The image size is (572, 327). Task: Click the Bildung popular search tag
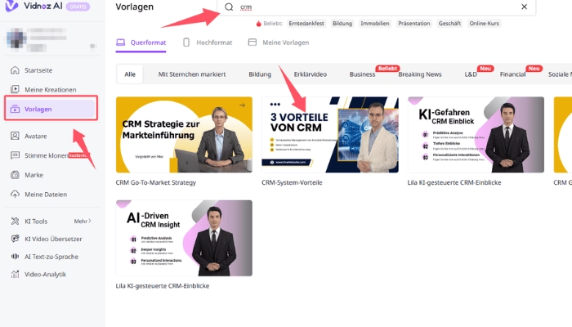coord(342,24)
